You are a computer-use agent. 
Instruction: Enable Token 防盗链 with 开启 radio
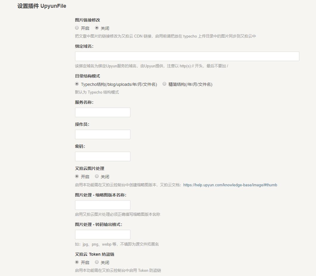77,262
